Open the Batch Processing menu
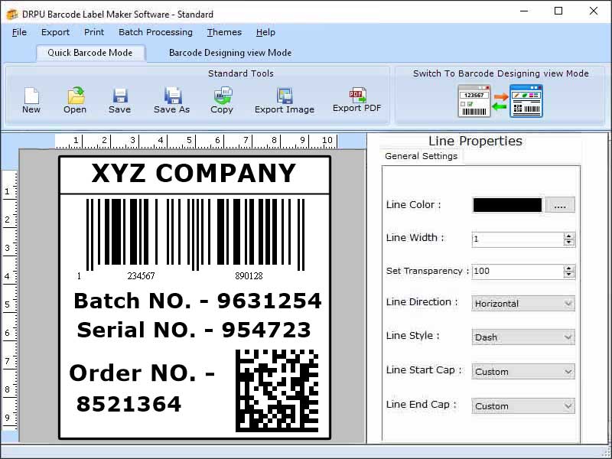This screenshot has width=612, height=459. pyautogui.click(x=156, y=32)
